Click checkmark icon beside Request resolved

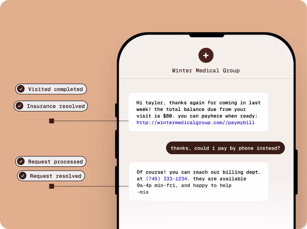pos(22,176)
